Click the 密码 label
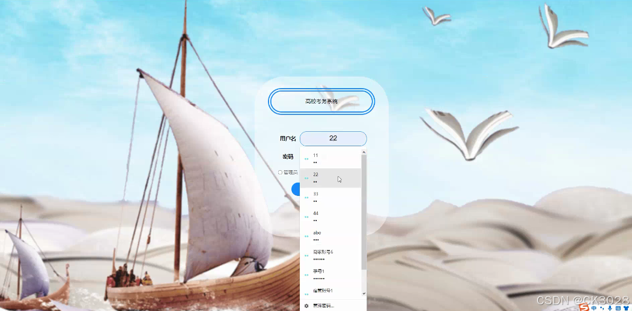This screenshot has width=632, height=311. point(288,157)
